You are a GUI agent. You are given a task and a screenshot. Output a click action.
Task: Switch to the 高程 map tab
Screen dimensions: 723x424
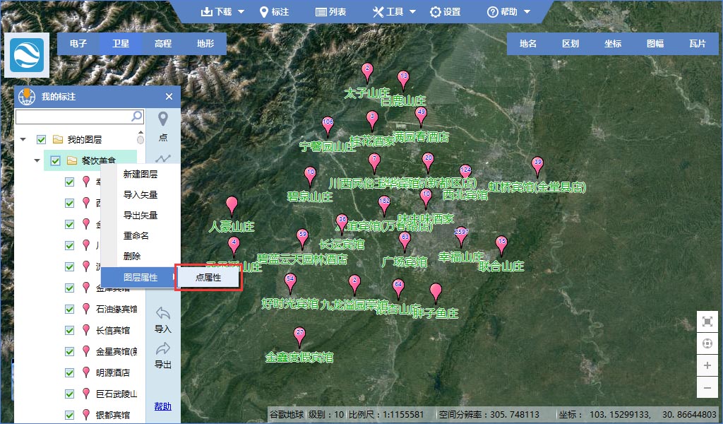163,43
